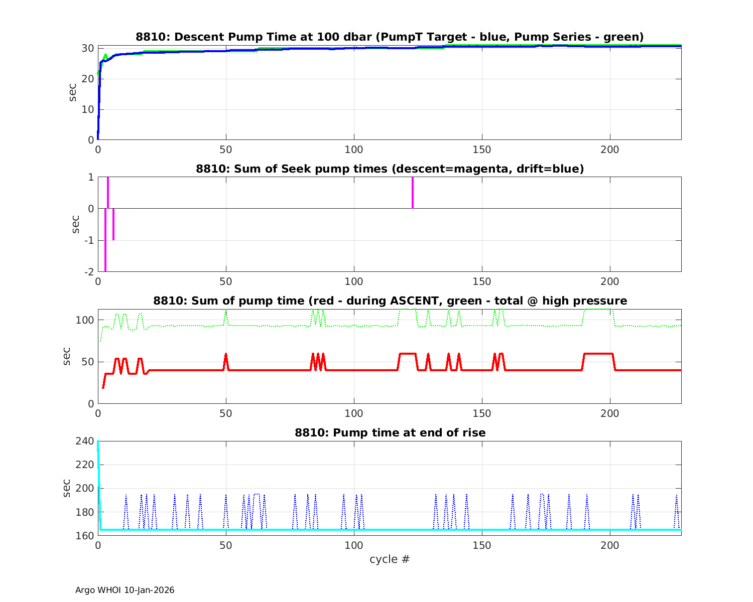The image size is (753, 602).
Task: Click the short magenta bar reaching -1
Action: pos(113,225)
